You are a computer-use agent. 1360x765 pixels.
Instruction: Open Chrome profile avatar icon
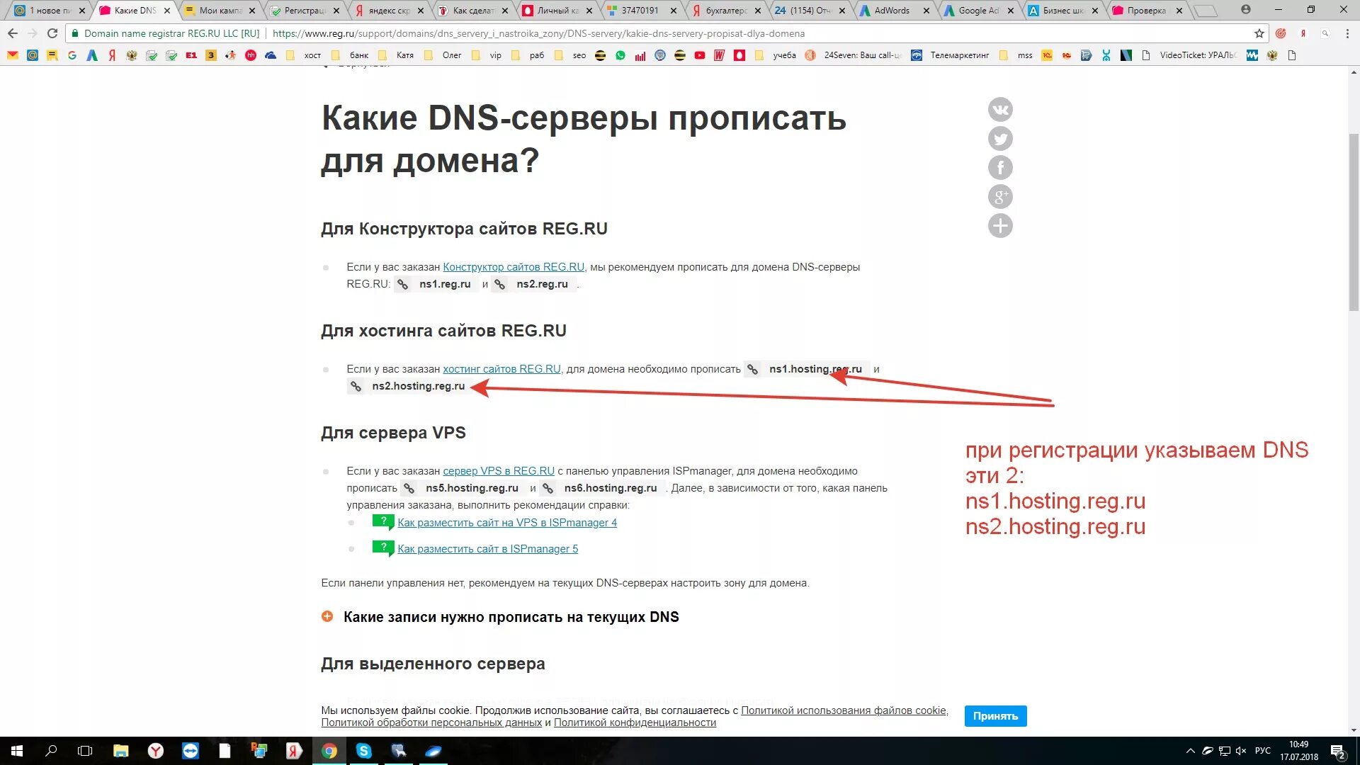click(x=1246, y=10)
